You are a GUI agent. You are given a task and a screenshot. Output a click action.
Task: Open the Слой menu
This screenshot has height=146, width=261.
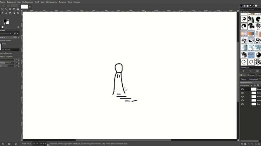coord(37,2)
